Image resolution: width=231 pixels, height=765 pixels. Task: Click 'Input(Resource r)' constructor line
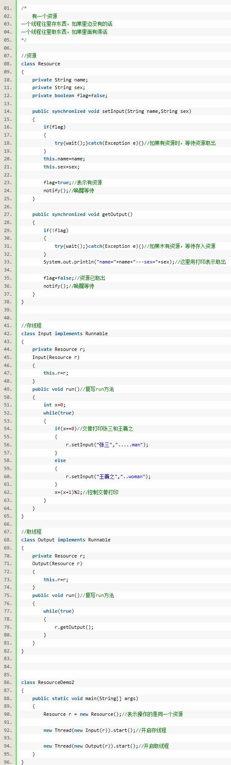56,357
